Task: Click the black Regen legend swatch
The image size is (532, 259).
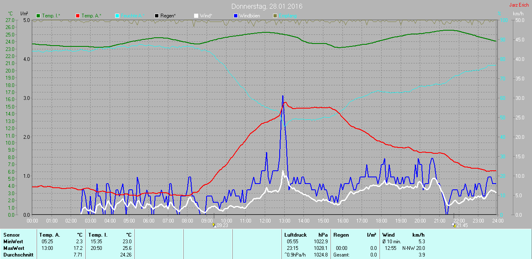Action: click(x=157, y=16)
